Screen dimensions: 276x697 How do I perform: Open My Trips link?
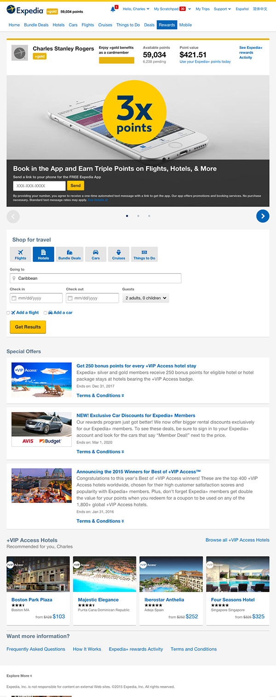[202, 9]
